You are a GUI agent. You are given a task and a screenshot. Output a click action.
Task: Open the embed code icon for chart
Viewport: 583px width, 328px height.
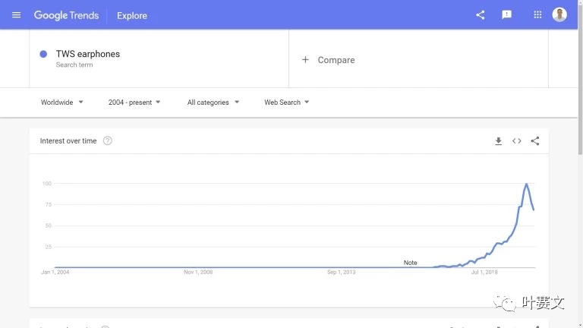click(516, 141)
